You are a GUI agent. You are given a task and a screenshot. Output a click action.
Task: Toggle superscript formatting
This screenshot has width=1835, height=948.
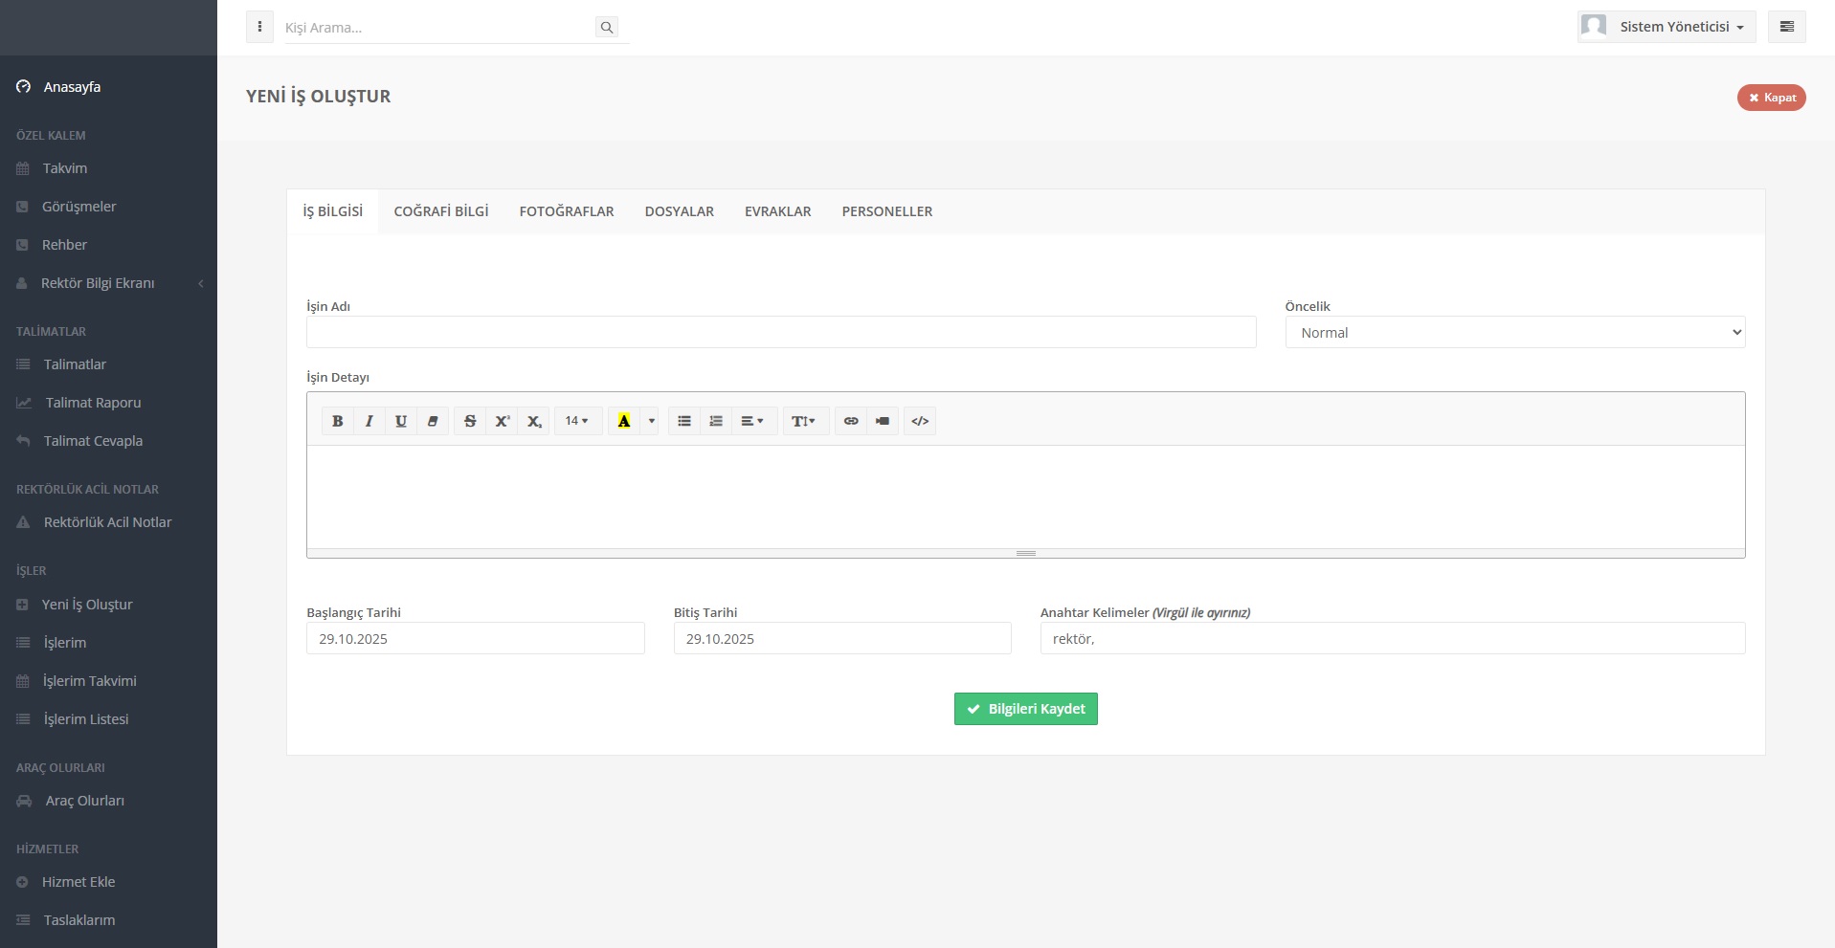[x=502, y=421]
